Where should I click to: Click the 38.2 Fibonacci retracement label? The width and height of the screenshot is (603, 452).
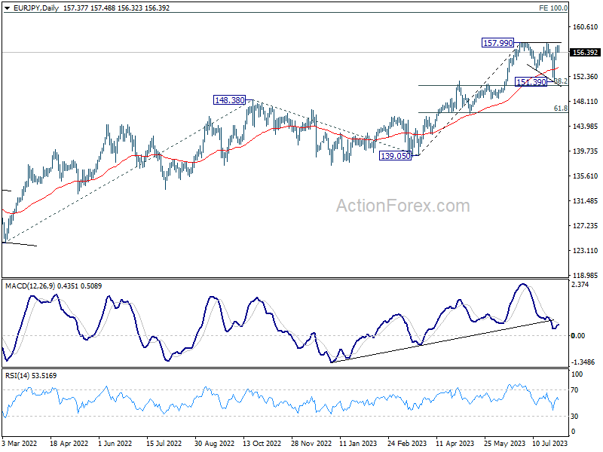561,81
